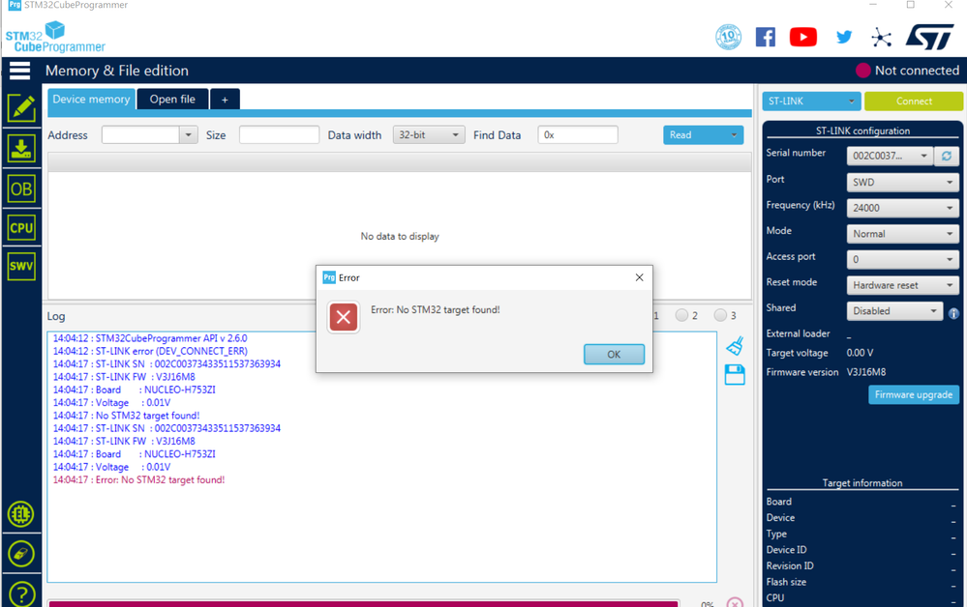Click the Target voltage value 0.00 V
Screen dimensions: 967x607
pos(860,353)
